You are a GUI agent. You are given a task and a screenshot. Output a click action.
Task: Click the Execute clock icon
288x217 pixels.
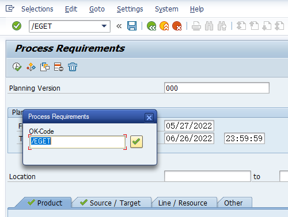(17, 67)
